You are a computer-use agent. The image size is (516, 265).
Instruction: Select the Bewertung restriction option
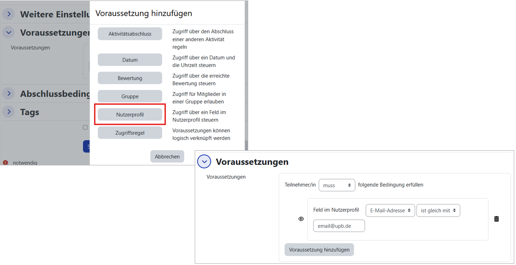130,78
